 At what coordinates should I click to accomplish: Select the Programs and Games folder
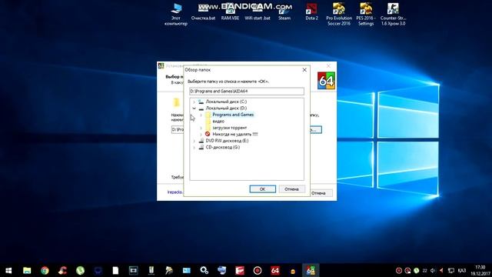click(x=233, y=115)
